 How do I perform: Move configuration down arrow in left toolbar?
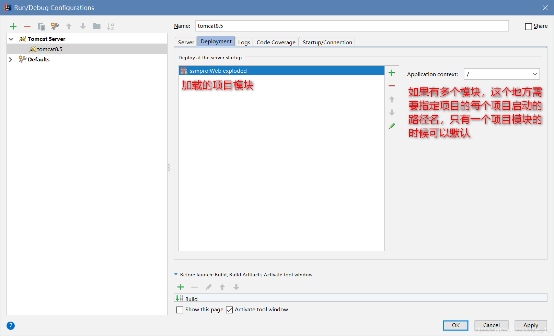pos(83,26)
